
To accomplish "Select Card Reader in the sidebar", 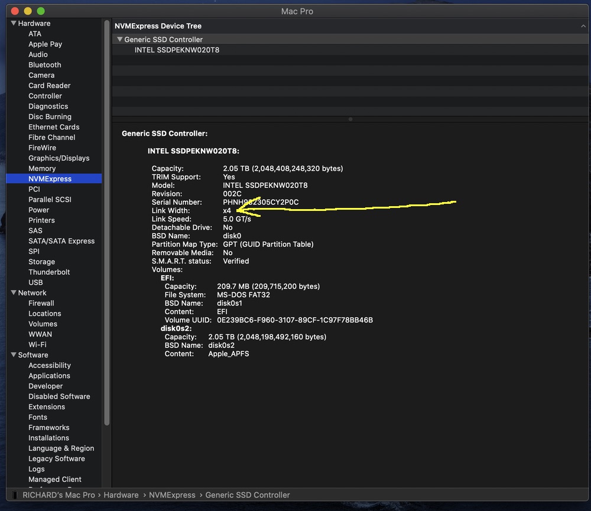I will [x=50, y=86].
